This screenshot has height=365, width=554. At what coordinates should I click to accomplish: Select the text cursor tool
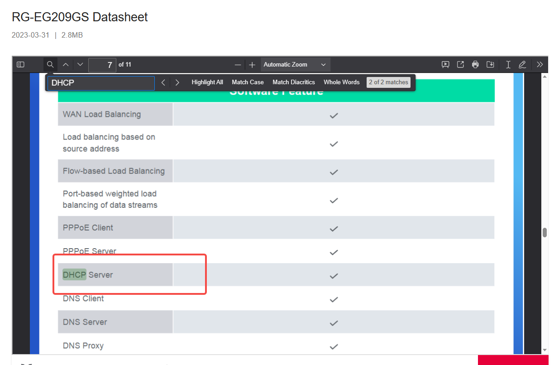(x=508, y=65)
